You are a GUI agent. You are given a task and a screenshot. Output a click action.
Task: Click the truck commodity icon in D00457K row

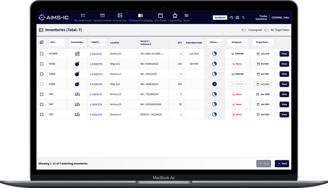coord(77,94)
